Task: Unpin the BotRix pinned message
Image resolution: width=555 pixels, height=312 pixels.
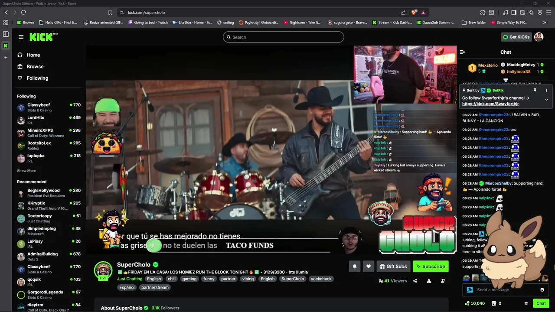Action: coord(535,90)
